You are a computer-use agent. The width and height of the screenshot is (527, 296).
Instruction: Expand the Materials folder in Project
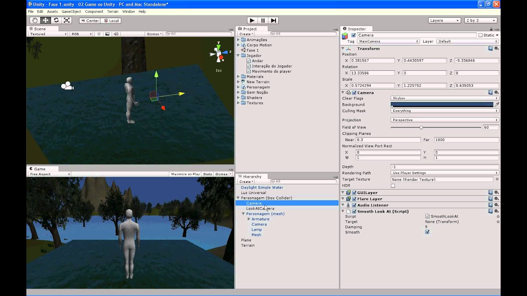point(238,76)
